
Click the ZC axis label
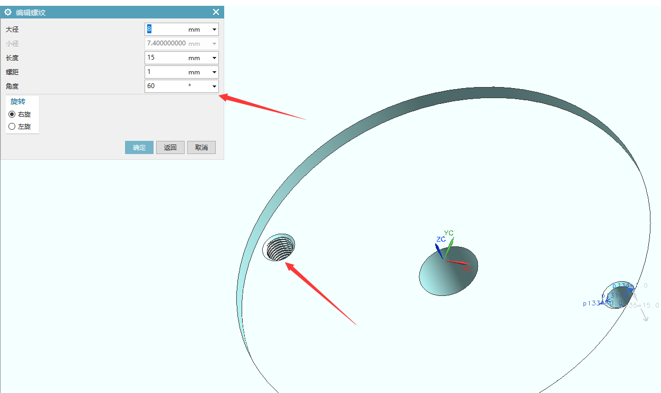[x=441, y=239]
